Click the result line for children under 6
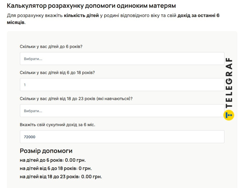The height and width of the screenshot is (188, 241). tap(53, 160)
